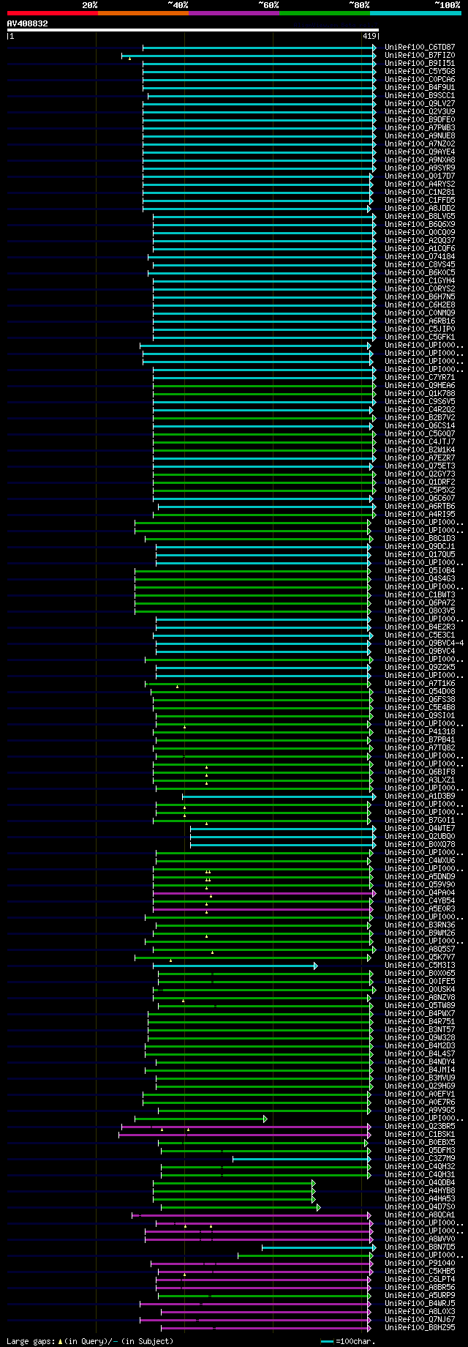This screenshot has width=468, height=1347.
Task: Click UniRef100_Q9LV27 hit label
Action: coord(420,104)
